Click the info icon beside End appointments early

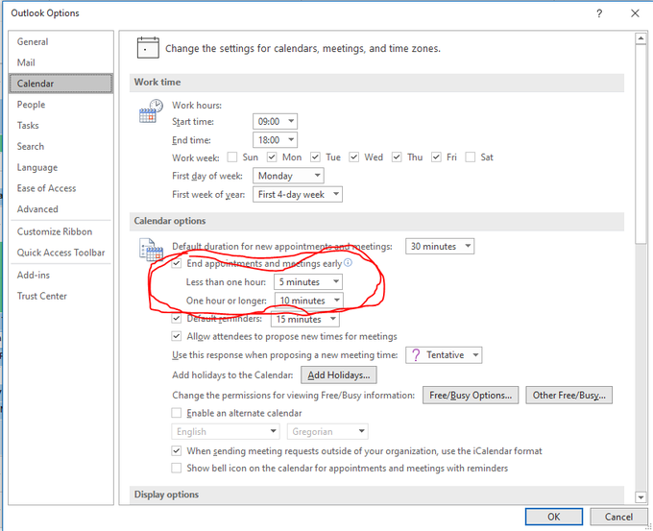(348, 263)
